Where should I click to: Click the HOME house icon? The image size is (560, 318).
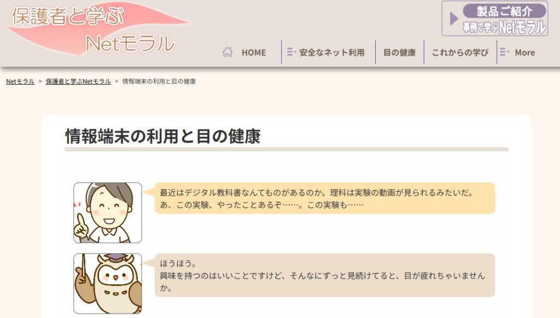click(227, 52)
